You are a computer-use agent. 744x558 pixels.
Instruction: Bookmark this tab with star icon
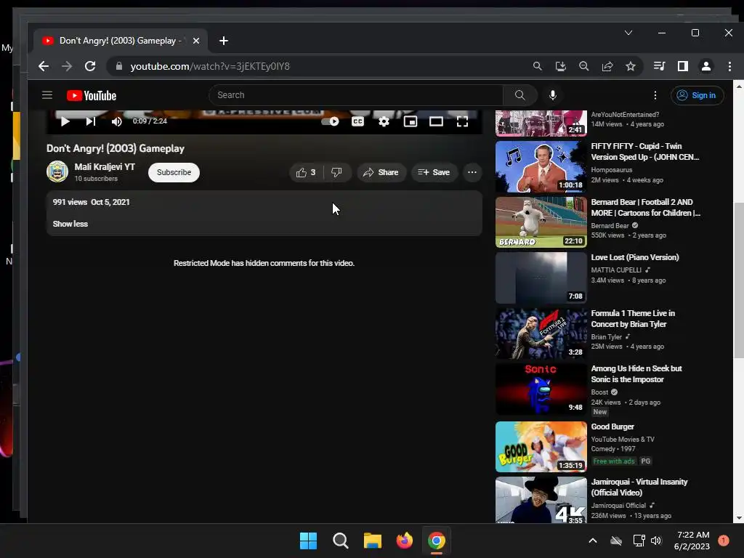coord(630,66)
